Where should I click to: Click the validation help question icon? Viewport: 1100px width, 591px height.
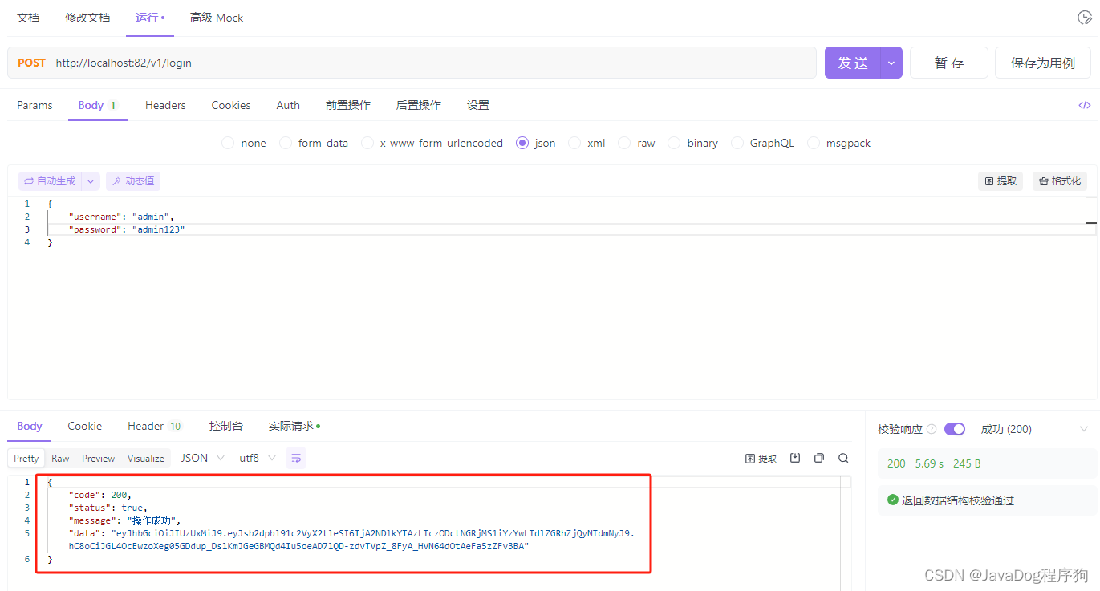(932, 429)
